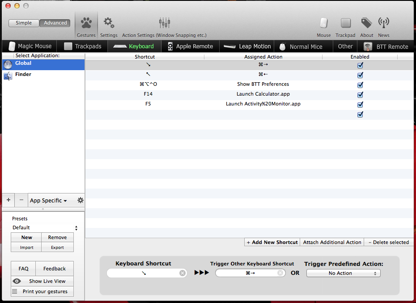
Task: Select the Trackpads tab
Action: pos(82,46)
